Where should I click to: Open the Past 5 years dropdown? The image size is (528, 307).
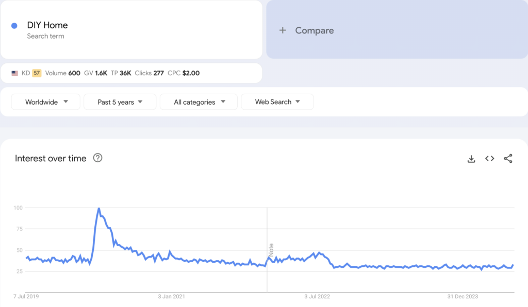[120, 102]
